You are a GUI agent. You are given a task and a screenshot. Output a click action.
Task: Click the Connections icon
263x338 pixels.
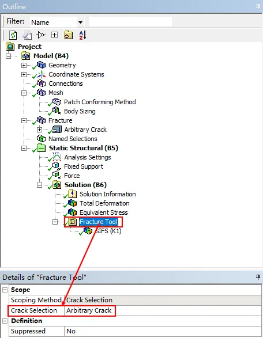[41, 83]
